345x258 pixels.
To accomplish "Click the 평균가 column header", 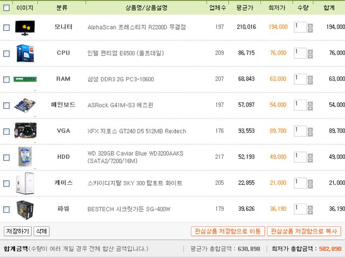I will tap(245, 8).
